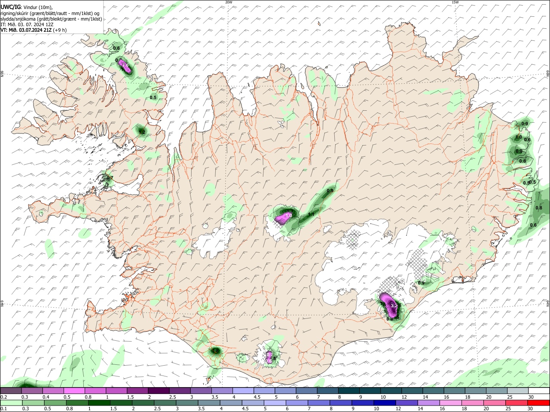The image size is (550, 412).
Task: Click the 'rigning/skúrir' legend description line
Action: click(x=50, y=13)
